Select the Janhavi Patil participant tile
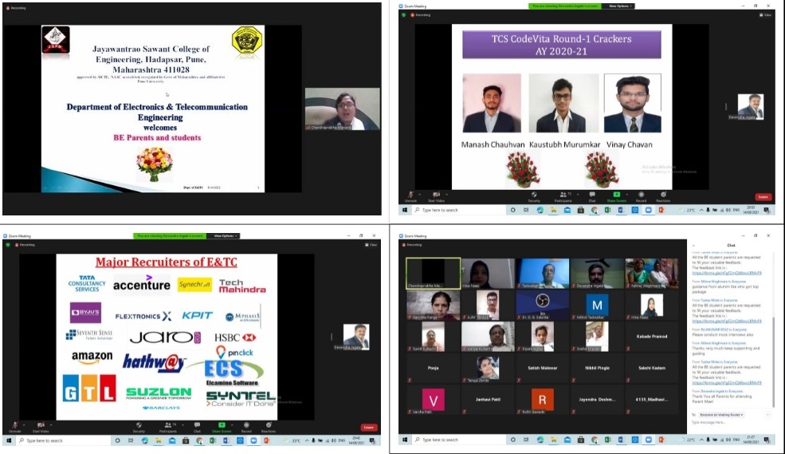Viewport: 785px width, 454px height. (488, 400)
